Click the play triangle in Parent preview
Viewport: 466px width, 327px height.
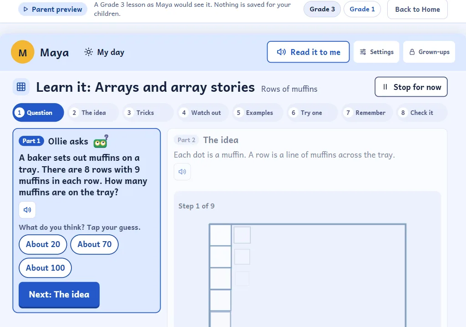(26, 9)
